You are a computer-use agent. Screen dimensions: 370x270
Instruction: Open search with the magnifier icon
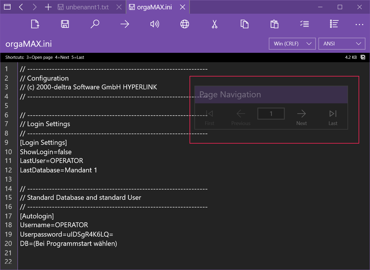click(x=95, y=24)
